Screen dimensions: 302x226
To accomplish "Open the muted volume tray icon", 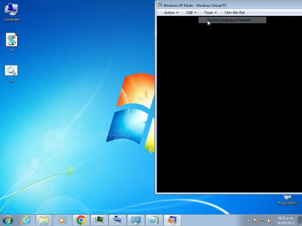I will coord(270,220).
